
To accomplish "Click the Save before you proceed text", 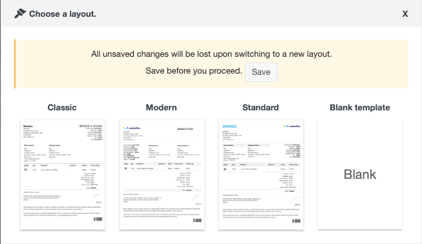I will (194, 70).
